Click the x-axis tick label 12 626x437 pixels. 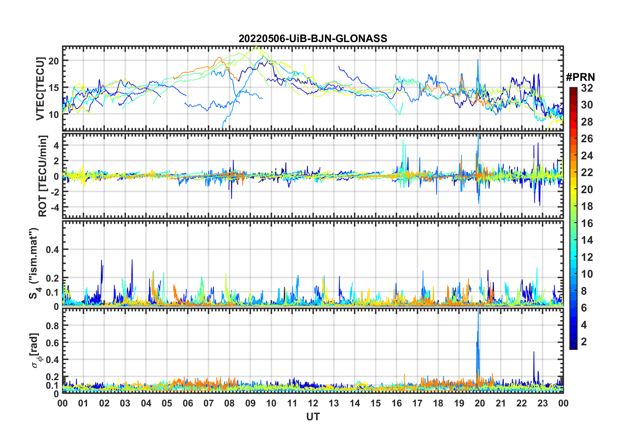click(x=313, y=403)
